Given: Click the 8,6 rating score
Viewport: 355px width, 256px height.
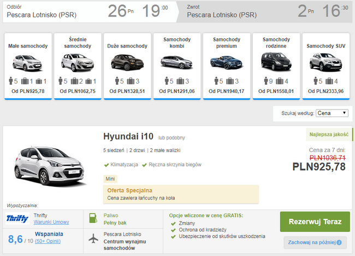Looking at the screenshot, I should click(x=15, y=239).
